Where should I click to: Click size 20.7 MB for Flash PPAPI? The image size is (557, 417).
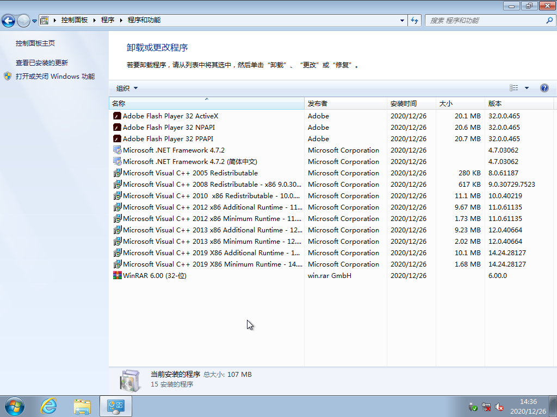pyautogui.click(x=467, y=138)
